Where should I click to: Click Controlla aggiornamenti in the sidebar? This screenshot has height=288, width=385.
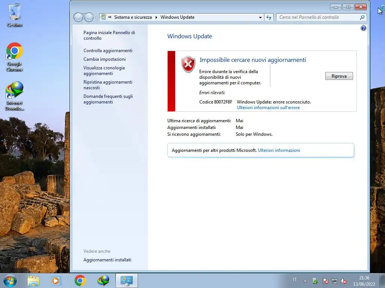(x=108, y=51)
